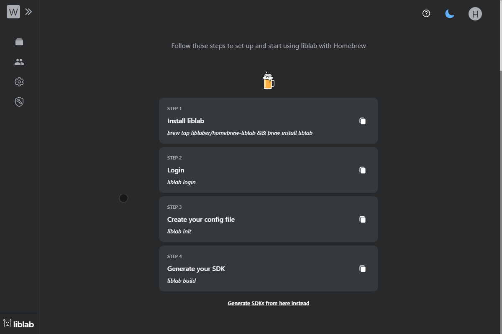Toggle dark mode with the moon icon
This screenshot has width=502, height=334.
450,14
